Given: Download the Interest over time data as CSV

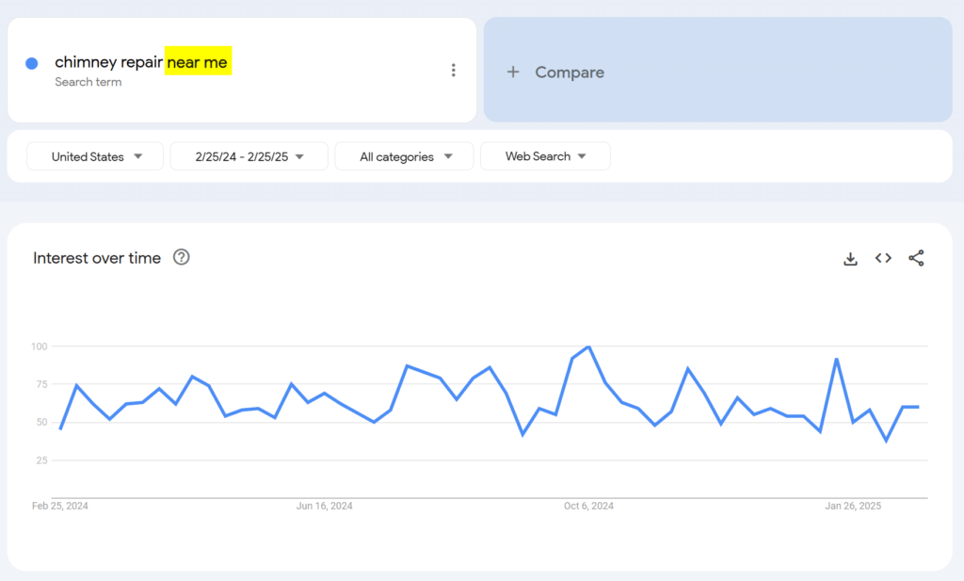Looking at the screenshot, I should click(850, 258).
